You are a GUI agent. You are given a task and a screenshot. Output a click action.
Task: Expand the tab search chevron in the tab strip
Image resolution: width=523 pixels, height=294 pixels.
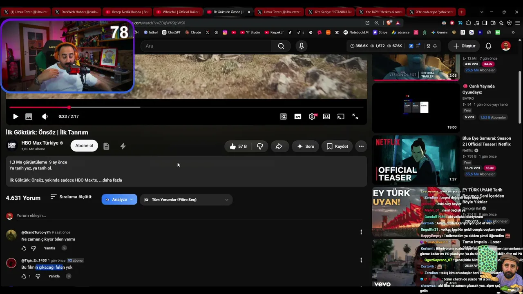pos(482,12)
